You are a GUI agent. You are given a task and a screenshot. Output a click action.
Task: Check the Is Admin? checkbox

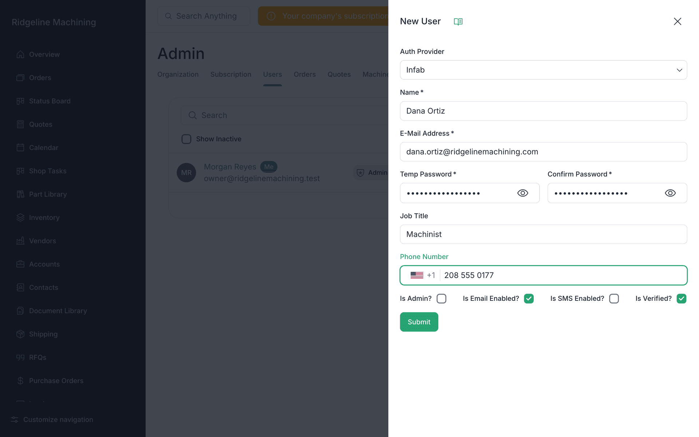(x=441, y=299)
